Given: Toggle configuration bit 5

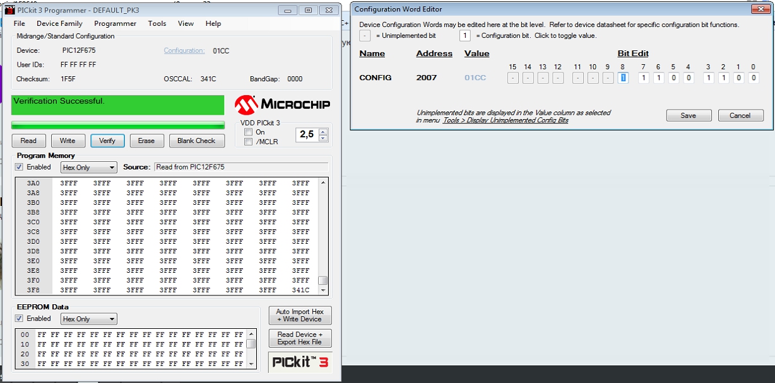Looking at the screenshot, I should (673, 78).
